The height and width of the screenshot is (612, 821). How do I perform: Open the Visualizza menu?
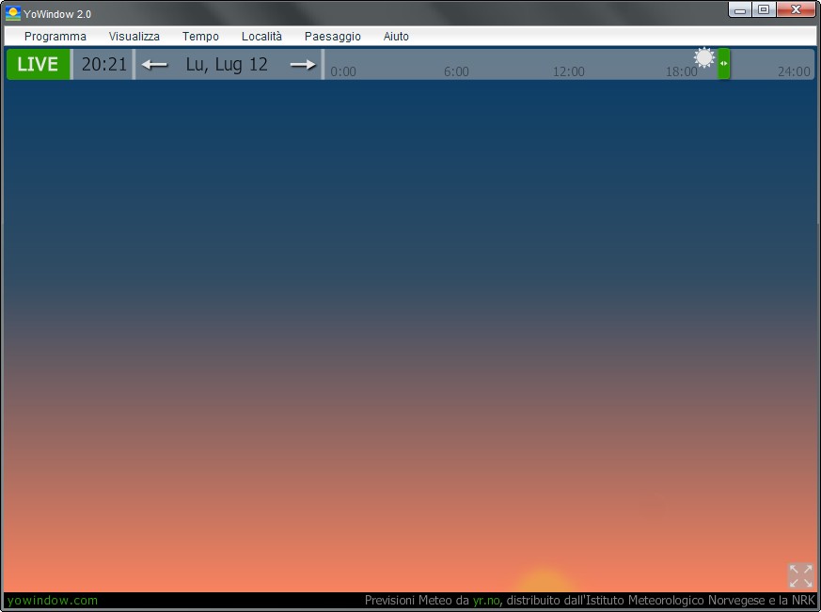click(134, 37)
